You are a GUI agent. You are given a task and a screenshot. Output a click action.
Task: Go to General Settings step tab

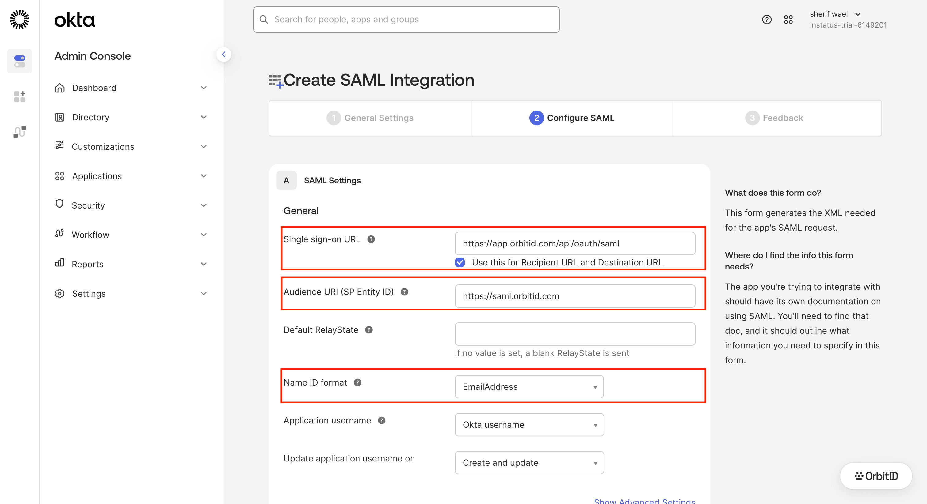click(370, 118)
